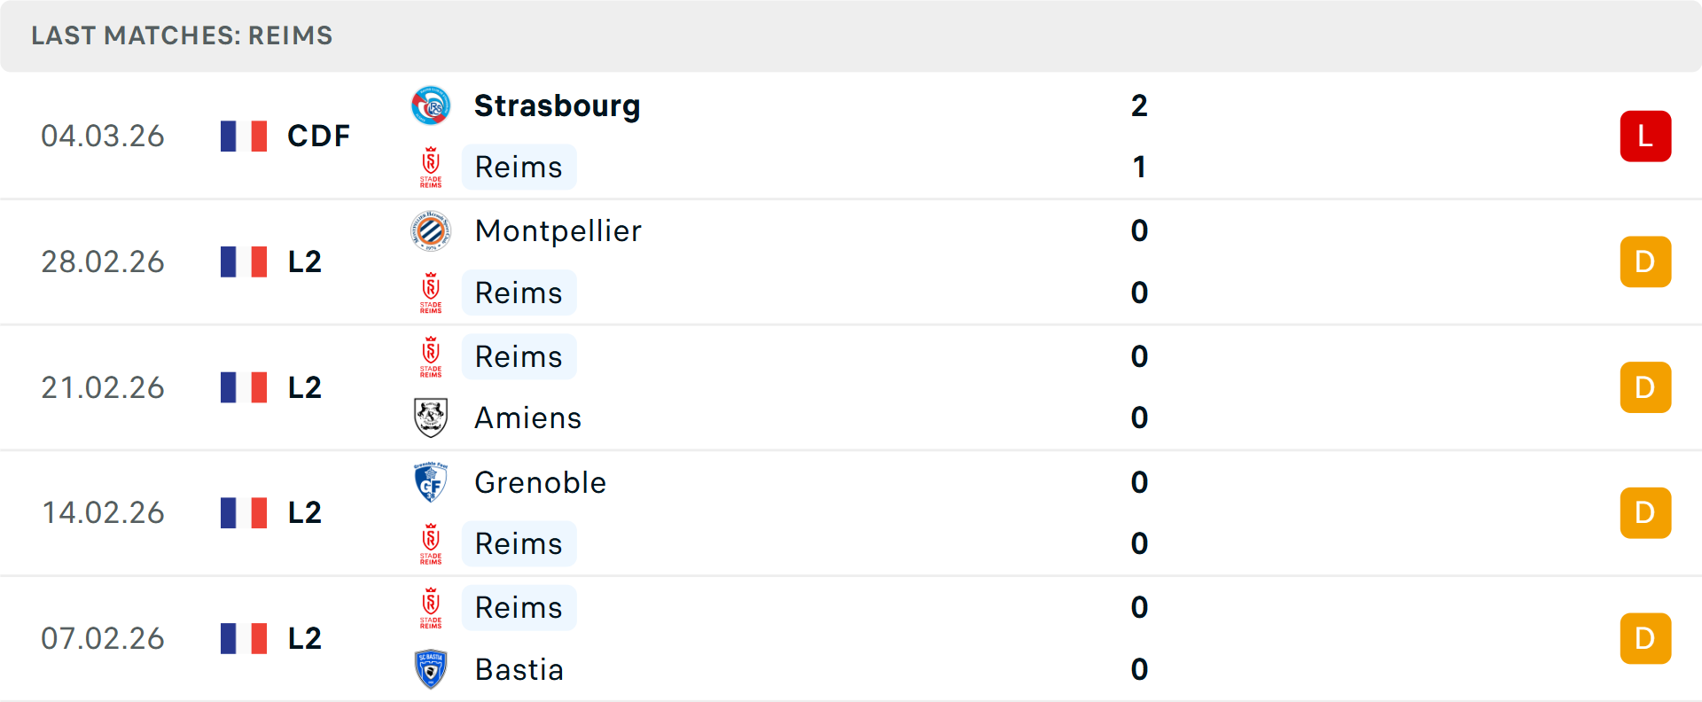Select the match date 21.02.26
Screen dimensions: 1702x702
coord(103,387)
